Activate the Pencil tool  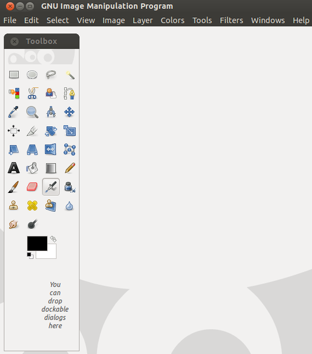69,168
